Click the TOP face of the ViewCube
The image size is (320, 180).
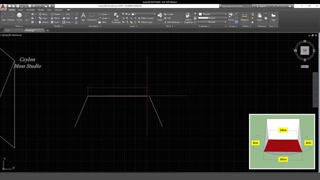click(x=304, y=50)
